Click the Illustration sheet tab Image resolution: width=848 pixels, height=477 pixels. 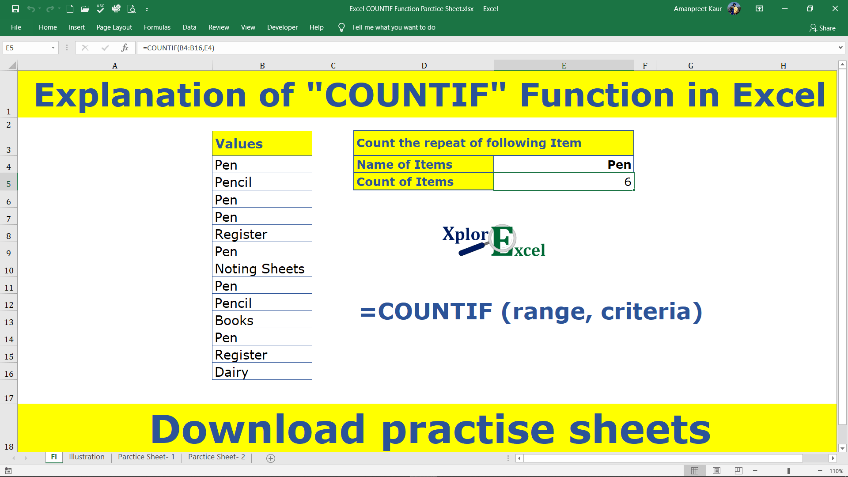click(x=86, y=457)
